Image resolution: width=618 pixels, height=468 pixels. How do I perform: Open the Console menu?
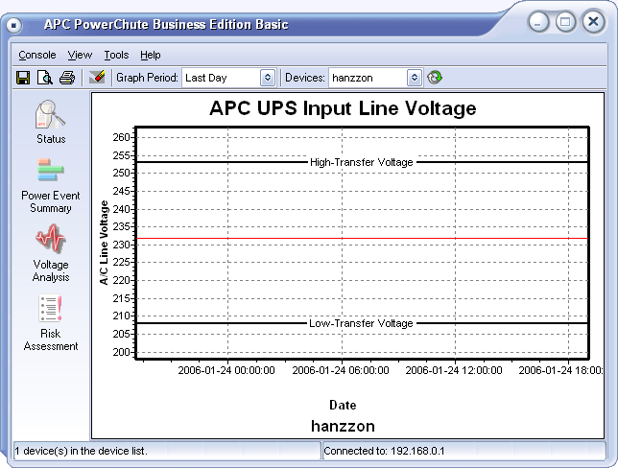37,55
